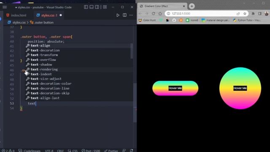This screenshot has width=270, height=152.
Task: Close the Gradient Color Effect tab
Action: (184, 6)
